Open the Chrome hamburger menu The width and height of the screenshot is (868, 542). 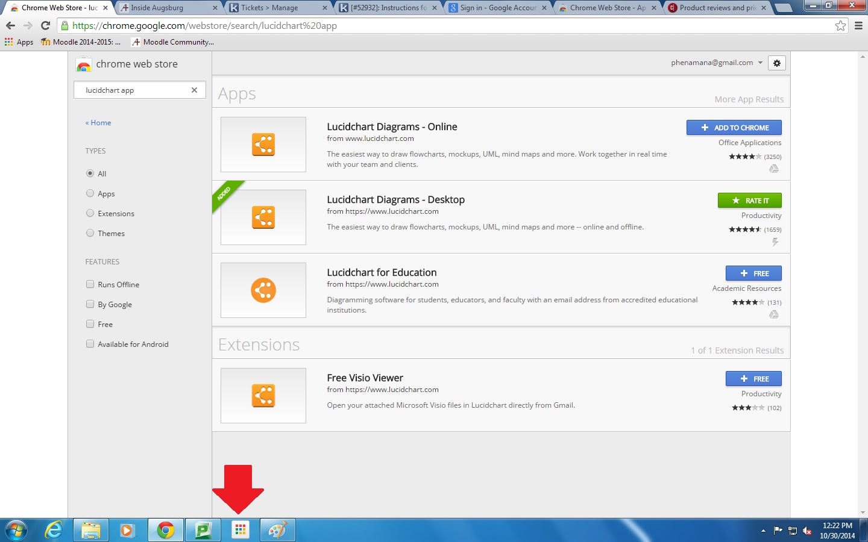[858, 25]
